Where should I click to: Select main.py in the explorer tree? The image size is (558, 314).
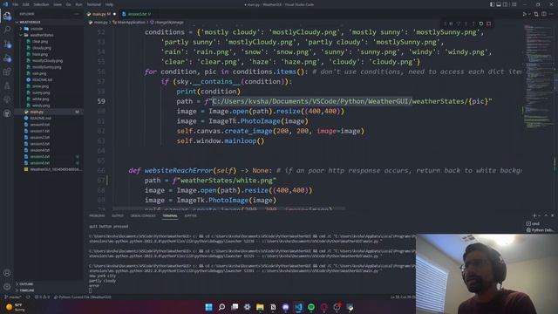[49, 112]
